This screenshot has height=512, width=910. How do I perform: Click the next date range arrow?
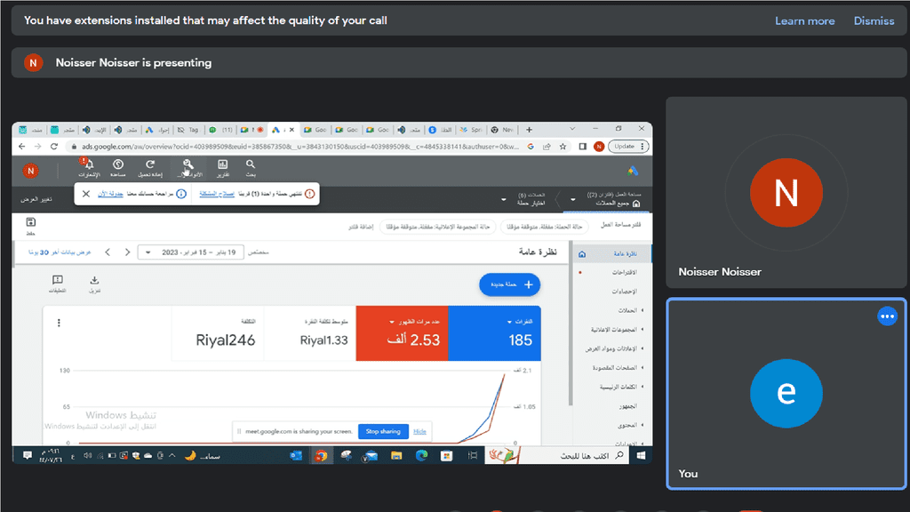point(128,252)
